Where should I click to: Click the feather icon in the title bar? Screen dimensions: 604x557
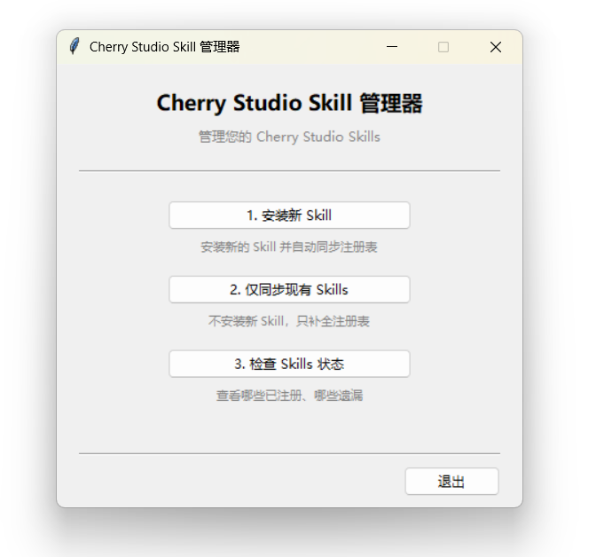[75, 47]
